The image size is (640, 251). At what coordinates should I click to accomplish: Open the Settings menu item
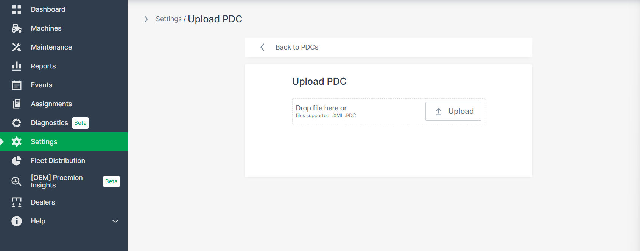pos(44,142)
